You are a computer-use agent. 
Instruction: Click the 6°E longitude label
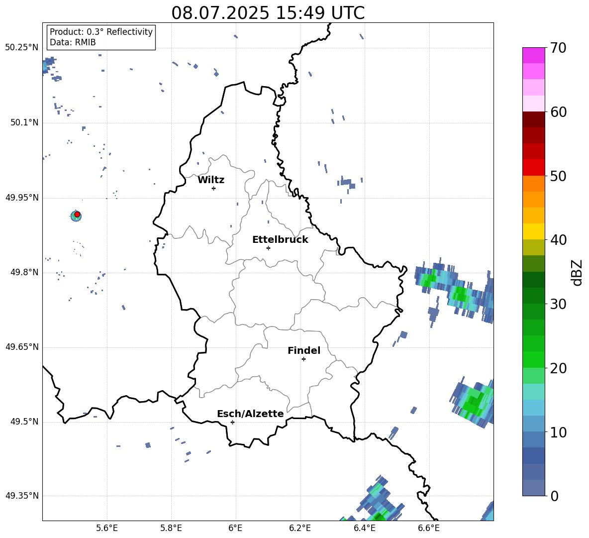point(236,528)
